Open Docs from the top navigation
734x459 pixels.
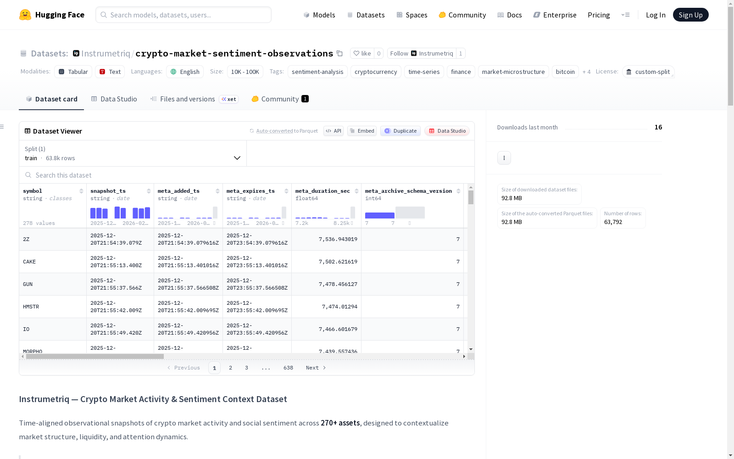coord(510,15)
